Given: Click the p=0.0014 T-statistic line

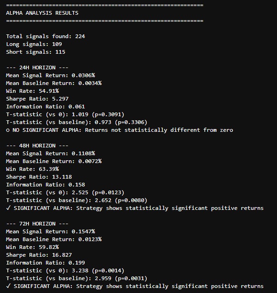Looking at the screenshot, I should [x=65, y=270].
